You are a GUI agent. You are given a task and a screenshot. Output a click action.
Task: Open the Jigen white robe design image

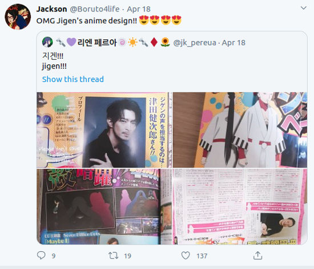240,130
